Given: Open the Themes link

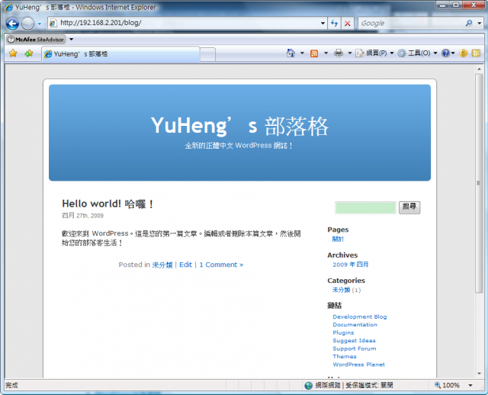Looking at the screenshot, I should tap(345, 356).
